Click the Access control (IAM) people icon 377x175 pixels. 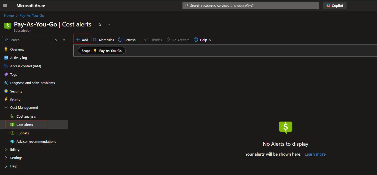(6, 66)
